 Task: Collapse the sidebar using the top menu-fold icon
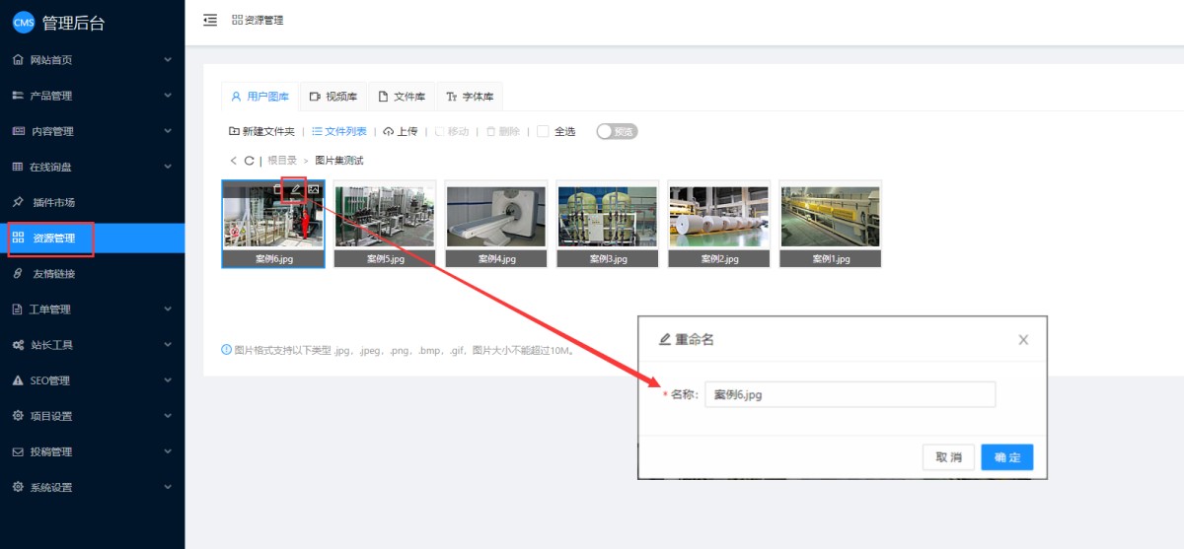point(210,20)
